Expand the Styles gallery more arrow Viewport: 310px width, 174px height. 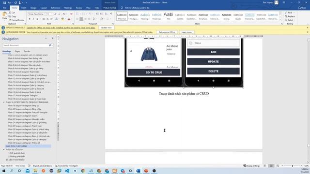280,19
